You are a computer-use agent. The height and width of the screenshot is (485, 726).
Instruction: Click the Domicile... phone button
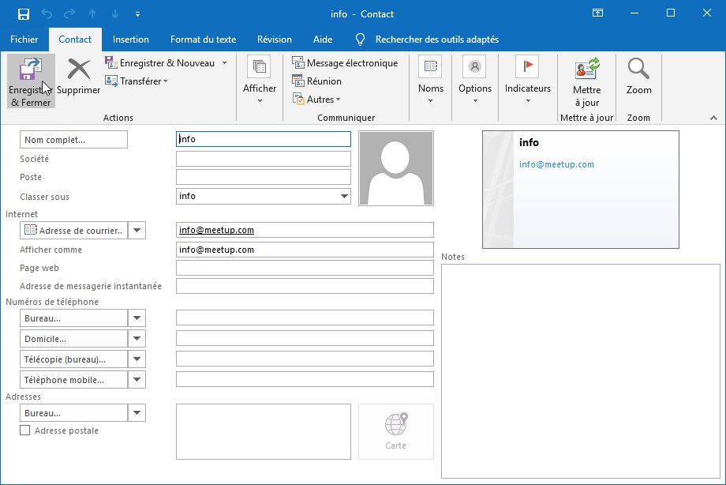pyautogui.click(x=73, y=339)
